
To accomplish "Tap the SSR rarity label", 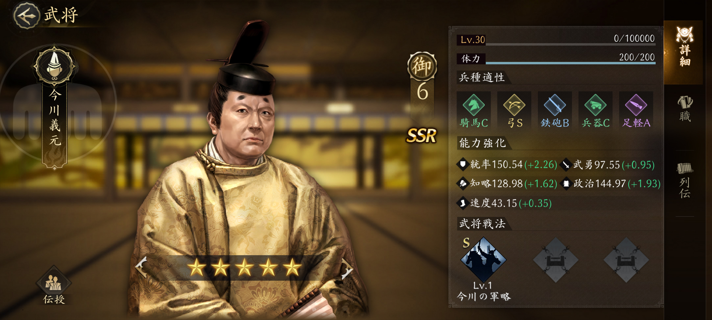I will (x=421, y=136).
